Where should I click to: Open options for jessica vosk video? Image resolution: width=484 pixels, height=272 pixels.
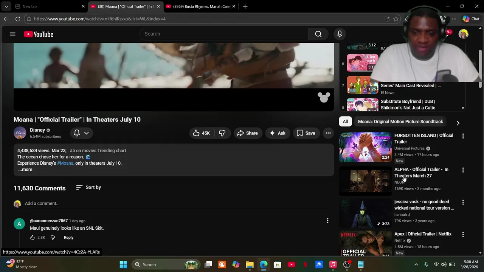pos(463,202)
